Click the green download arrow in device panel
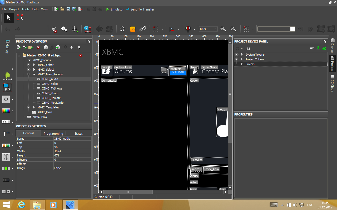This screenshot has width=337, height=210. pos(318,48)
